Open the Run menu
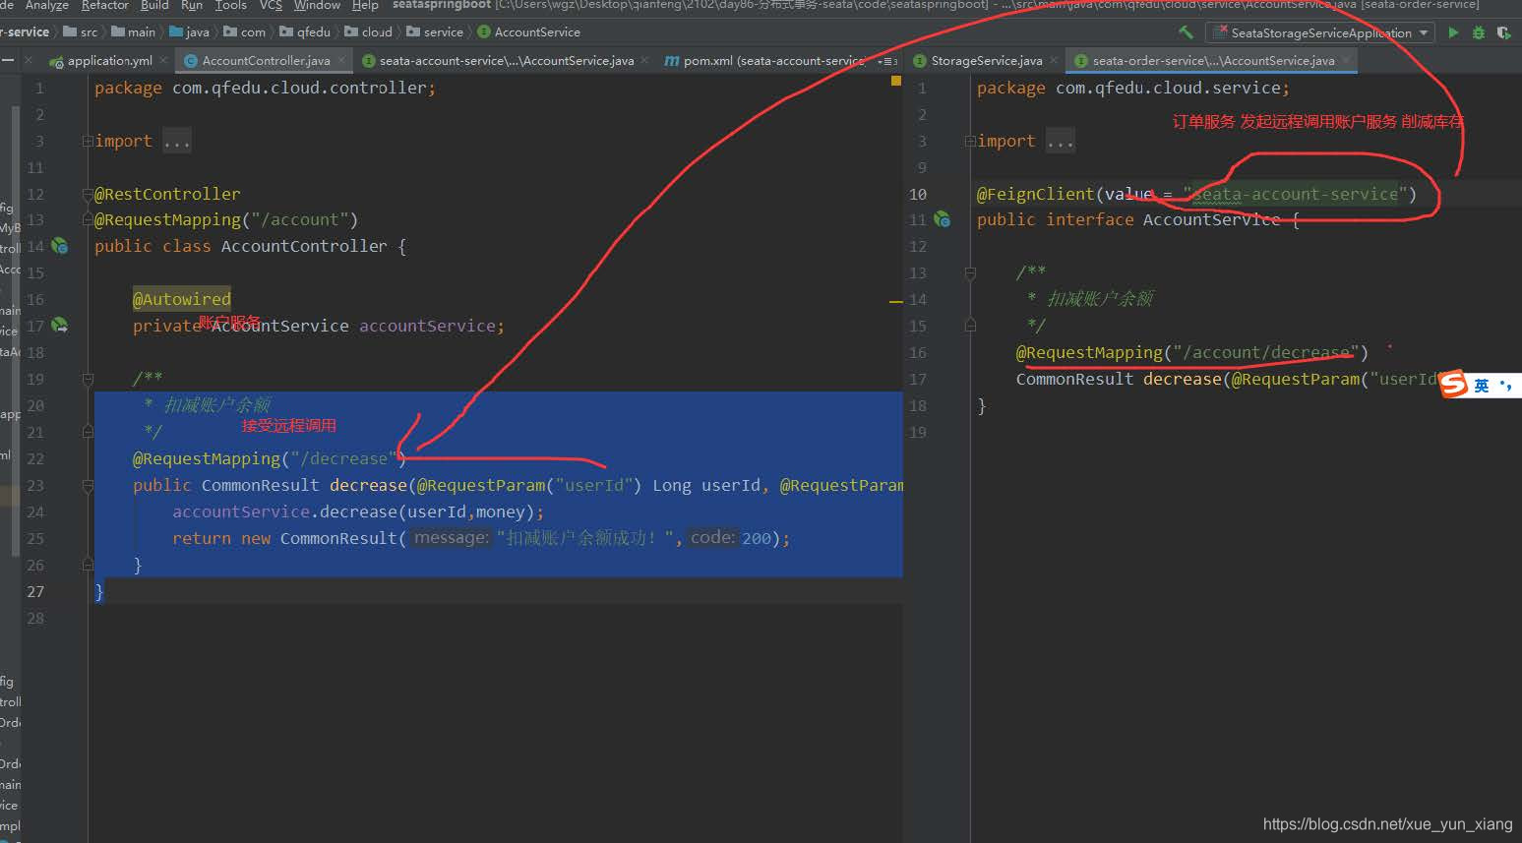This screenshot has height=843, width=1522. pos(192,5)
